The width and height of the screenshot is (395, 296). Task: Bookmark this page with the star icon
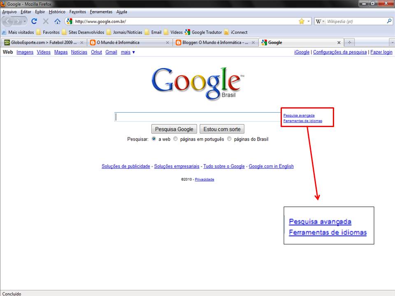click(x=302, y=21)
